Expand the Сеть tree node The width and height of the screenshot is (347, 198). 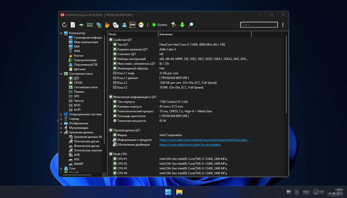pos(61,168)
